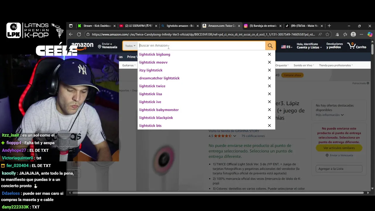Expand the Orquesta category dropdown
The width and height of the screenshot is (375, 211).
[282, 65]
